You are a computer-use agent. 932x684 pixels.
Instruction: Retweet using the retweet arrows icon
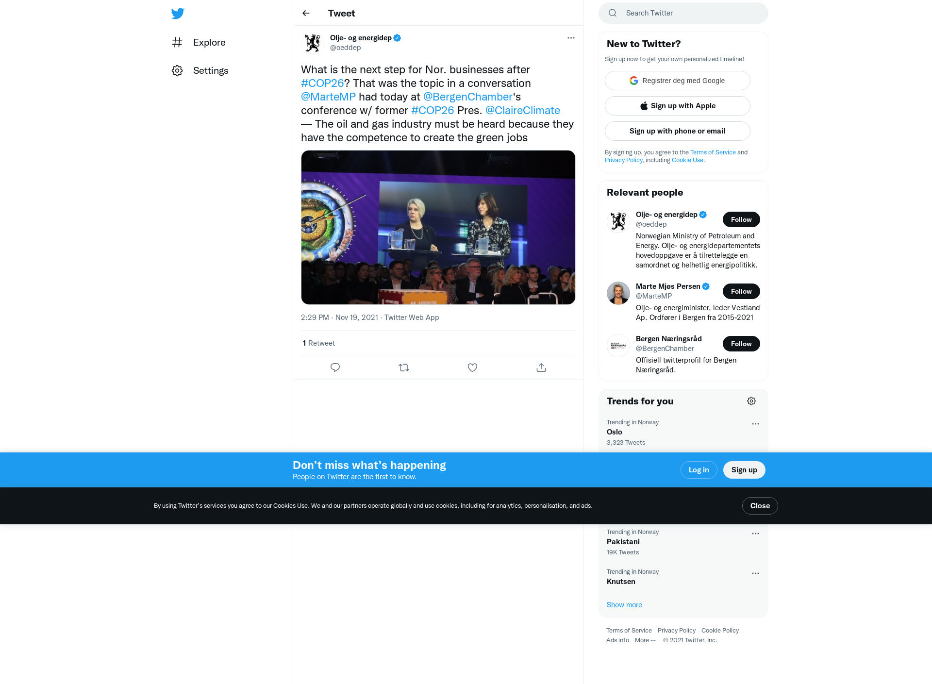click(x=404, y=367)
